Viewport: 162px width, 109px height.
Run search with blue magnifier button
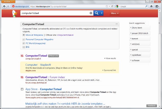click(x=97, y=13)
